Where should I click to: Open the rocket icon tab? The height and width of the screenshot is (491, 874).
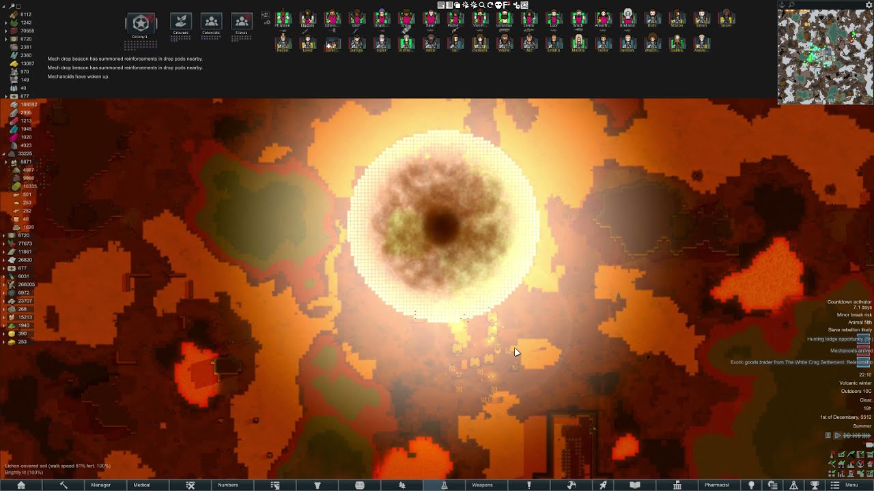[x=603, y=485]
